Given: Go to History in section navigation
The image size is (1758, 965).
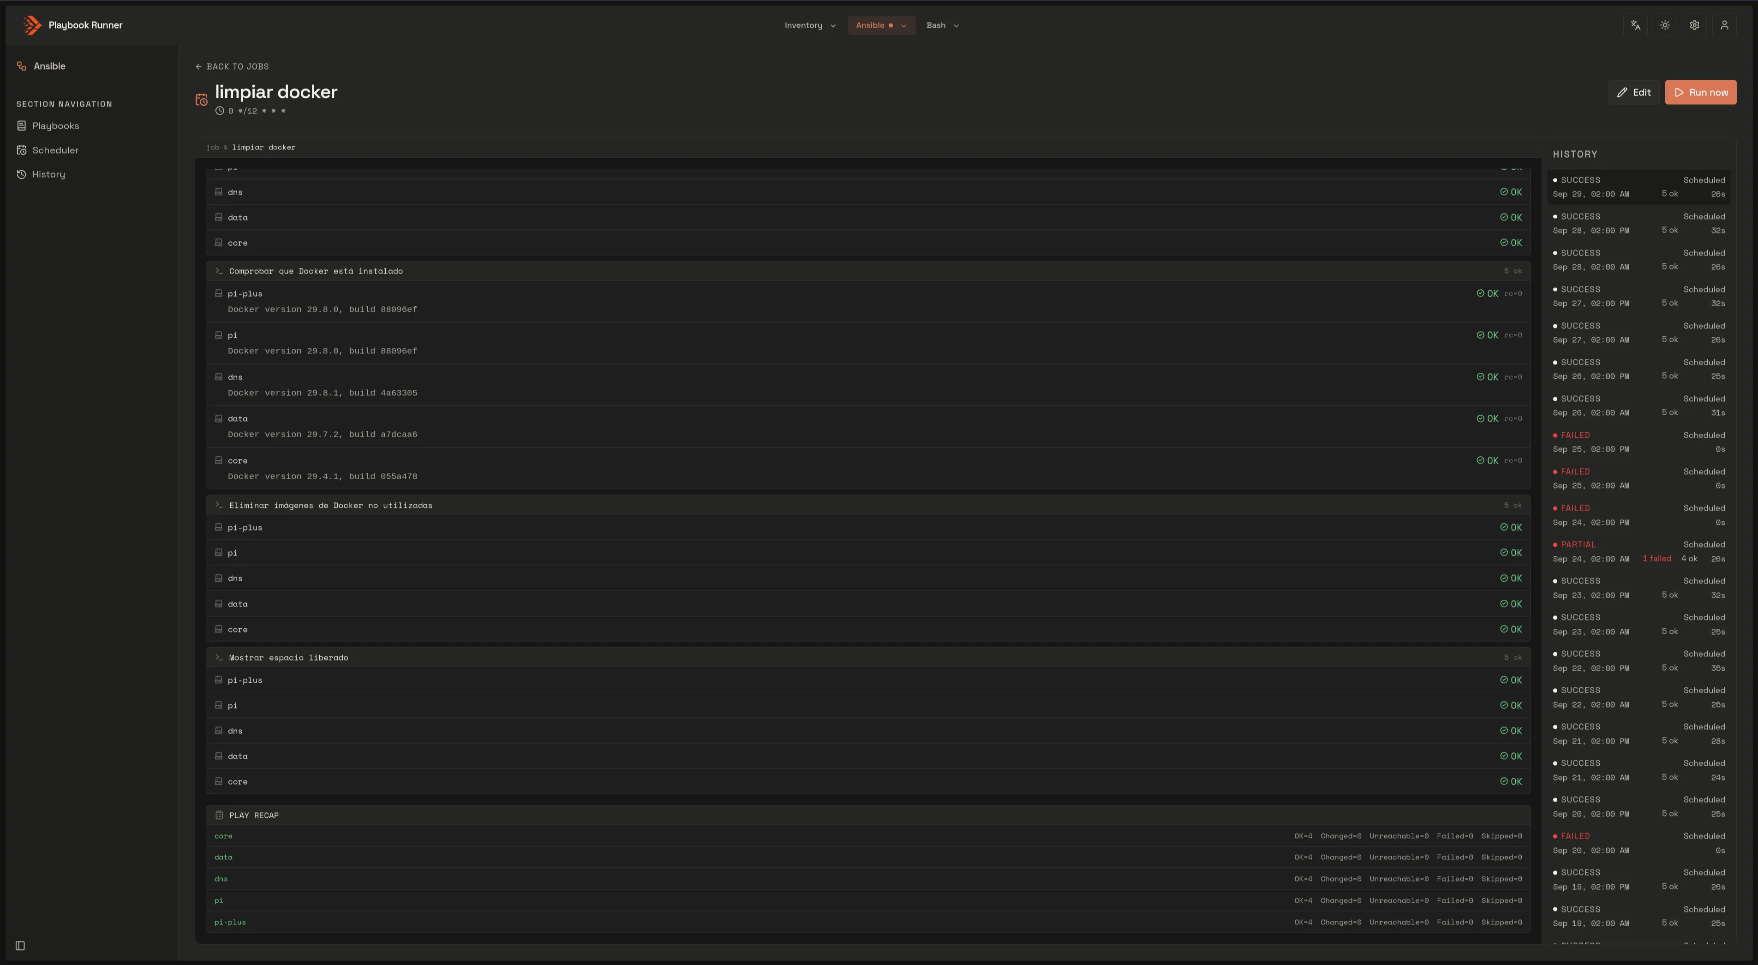Looking at the screenshot, I should point(48,174).
